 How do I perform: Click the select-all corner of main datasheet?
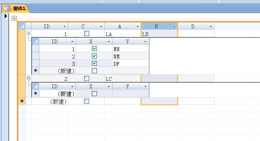coord(22,26)
